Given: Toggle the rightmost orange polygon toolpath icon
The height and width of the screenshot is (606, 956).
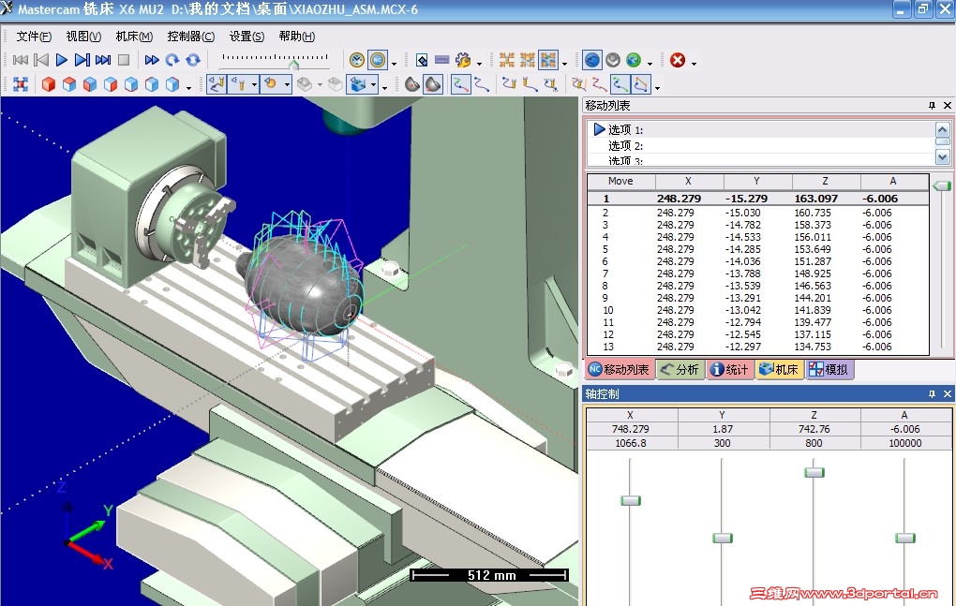Looking at the screenshot, I should tap(640, 84).
